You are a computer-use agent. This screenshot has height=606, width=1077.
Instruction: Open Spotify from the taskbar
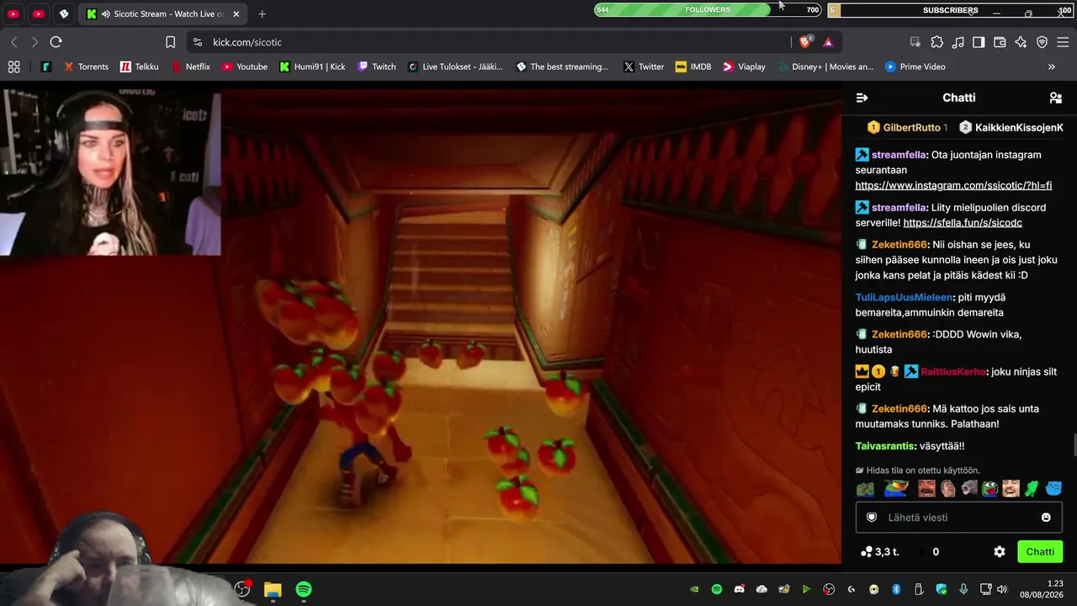(304, 589)
